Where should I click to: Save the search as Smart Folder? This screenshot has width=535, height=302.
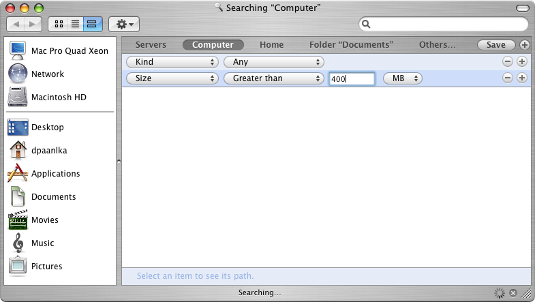point(496,45)
